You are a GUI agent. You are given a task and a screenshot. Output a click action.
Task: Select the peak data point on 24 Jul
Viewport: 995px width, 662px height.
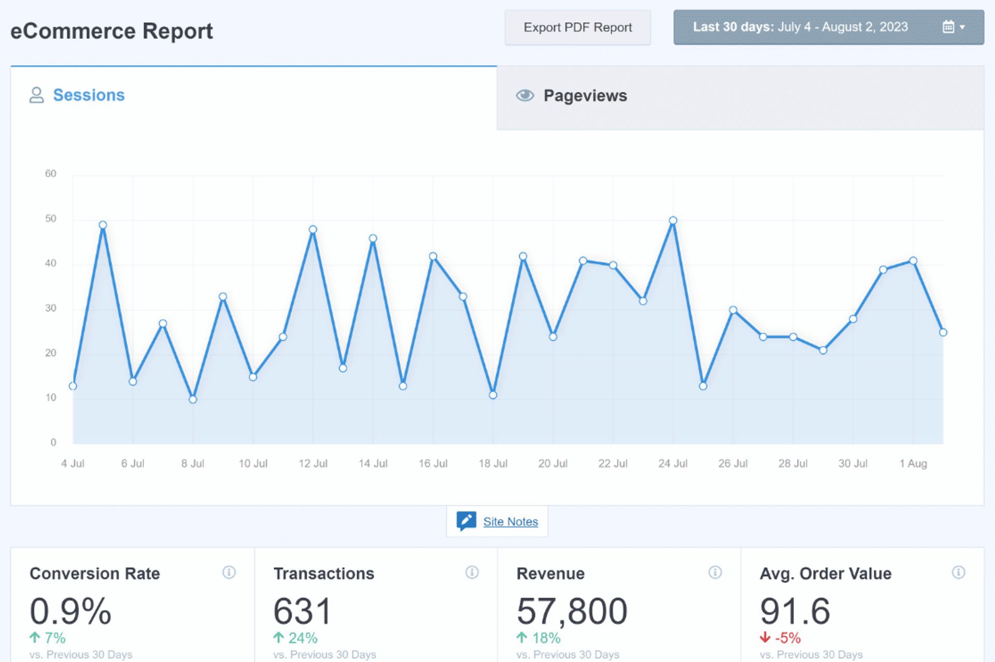[x=673, y=219]
